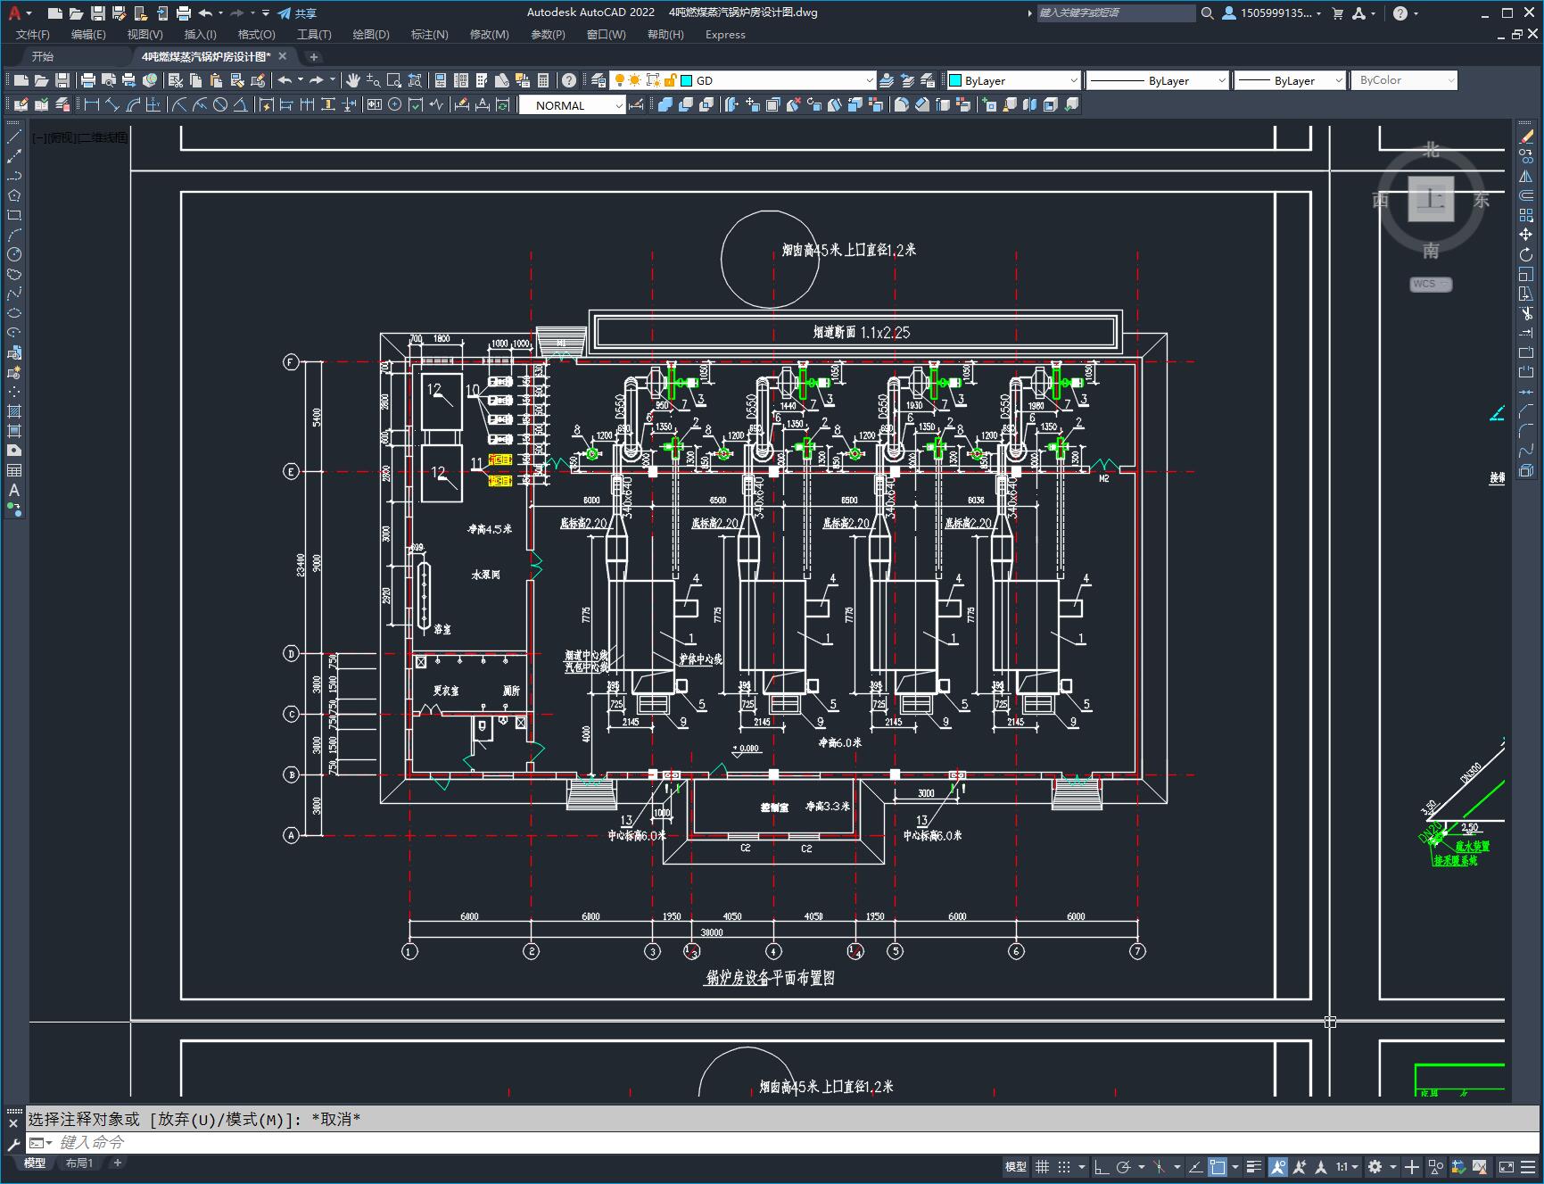Click the Workspace Switching gear icon

point(1375,1166)
